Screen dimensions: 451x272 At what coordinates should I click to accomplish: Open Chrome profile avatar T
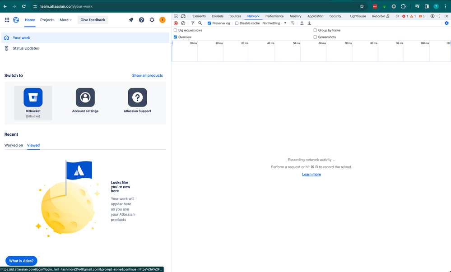pos(436,6)
